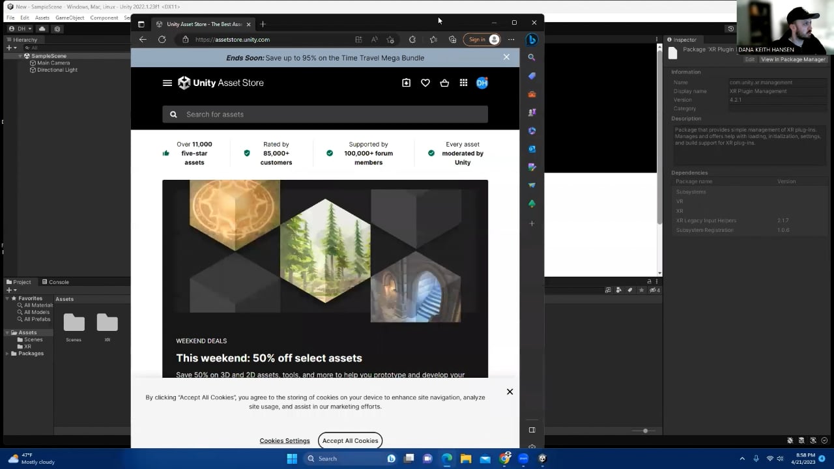This screenshot has width=834, height=469.
Task: Open the Cookies Settings link
Action: [285, 441]
